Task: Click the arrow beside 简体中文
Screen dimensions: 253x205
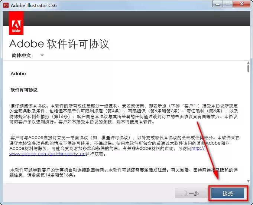Action: [42, 56]
